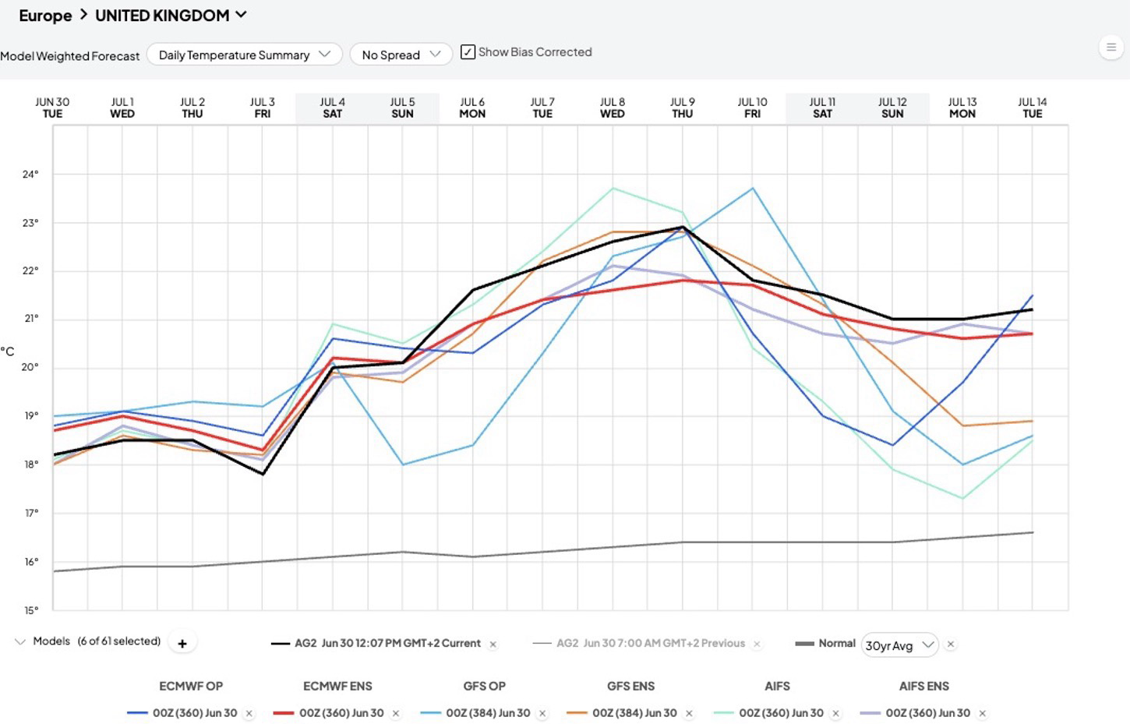Click the AIFS light green legend swatch
This screenshot has width=1130, height=724.
tap(723, 713)
